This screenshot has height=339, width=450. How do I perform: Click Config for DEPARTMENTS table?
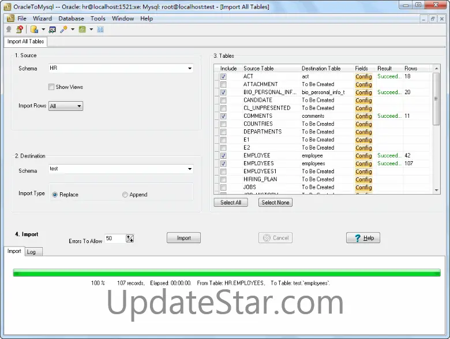click(363, 132)
